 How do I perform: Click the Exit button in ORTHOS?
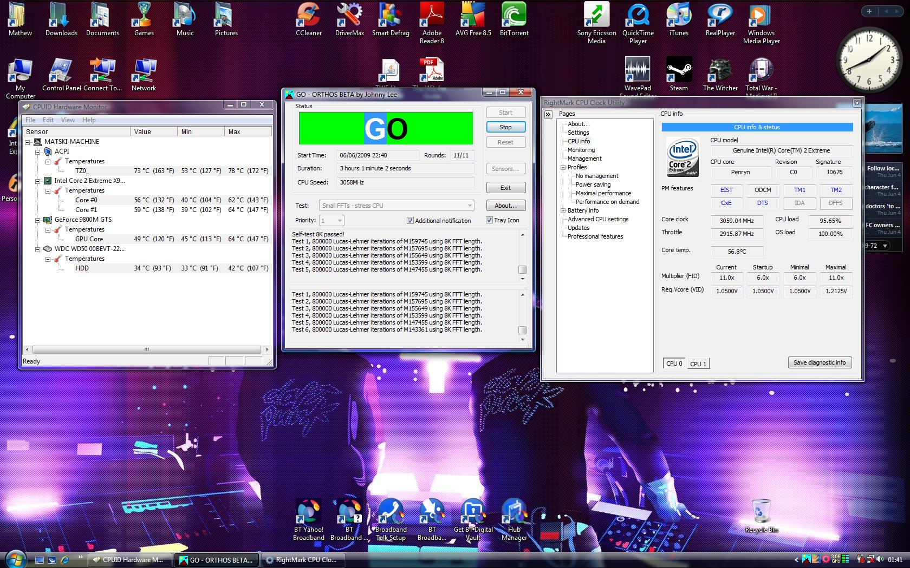(505, 188)
